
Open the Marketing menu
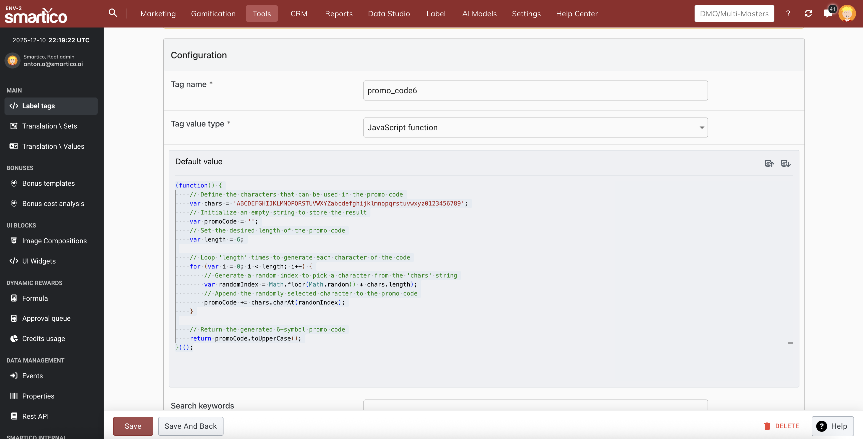click(x=158, y=13)
